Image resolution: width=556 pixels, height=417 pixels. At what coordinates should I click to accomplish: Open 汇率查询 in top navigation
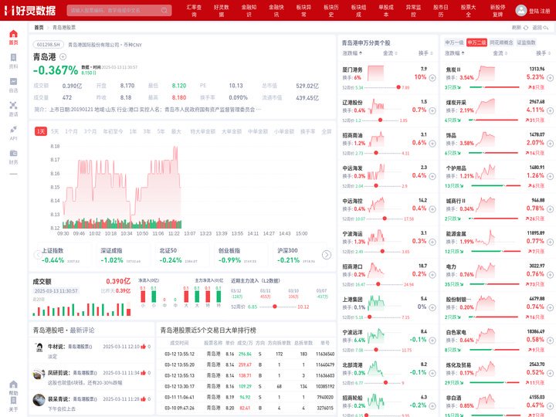[194, 10]
